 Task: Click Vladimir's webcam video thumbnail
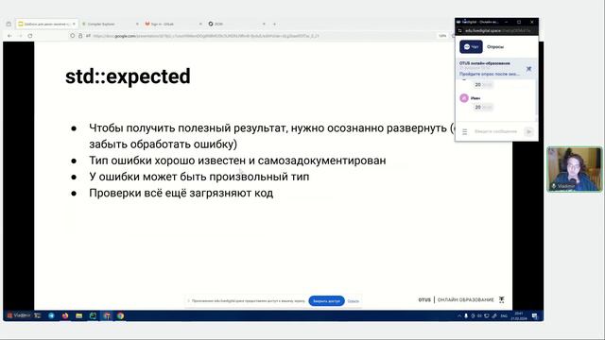coord(575,169)
